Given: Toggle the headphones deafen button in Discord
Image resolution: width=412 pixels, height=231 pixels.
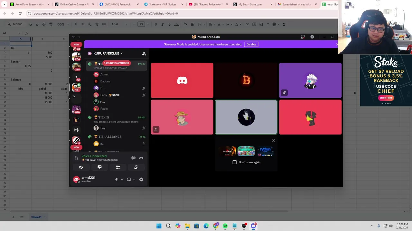Looking at the screenshot, I should coord(129,180).
